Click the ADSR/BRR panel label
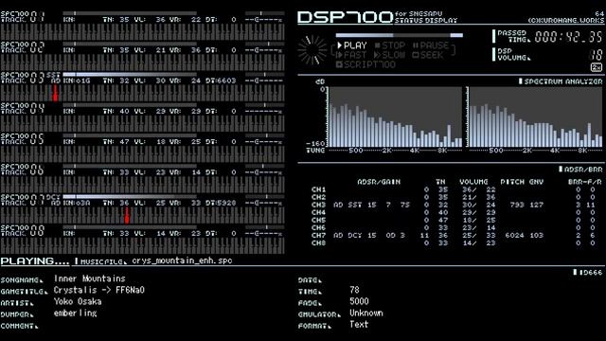Image resolution: width=606 pixels, height=341 pixels. point(580,169)
